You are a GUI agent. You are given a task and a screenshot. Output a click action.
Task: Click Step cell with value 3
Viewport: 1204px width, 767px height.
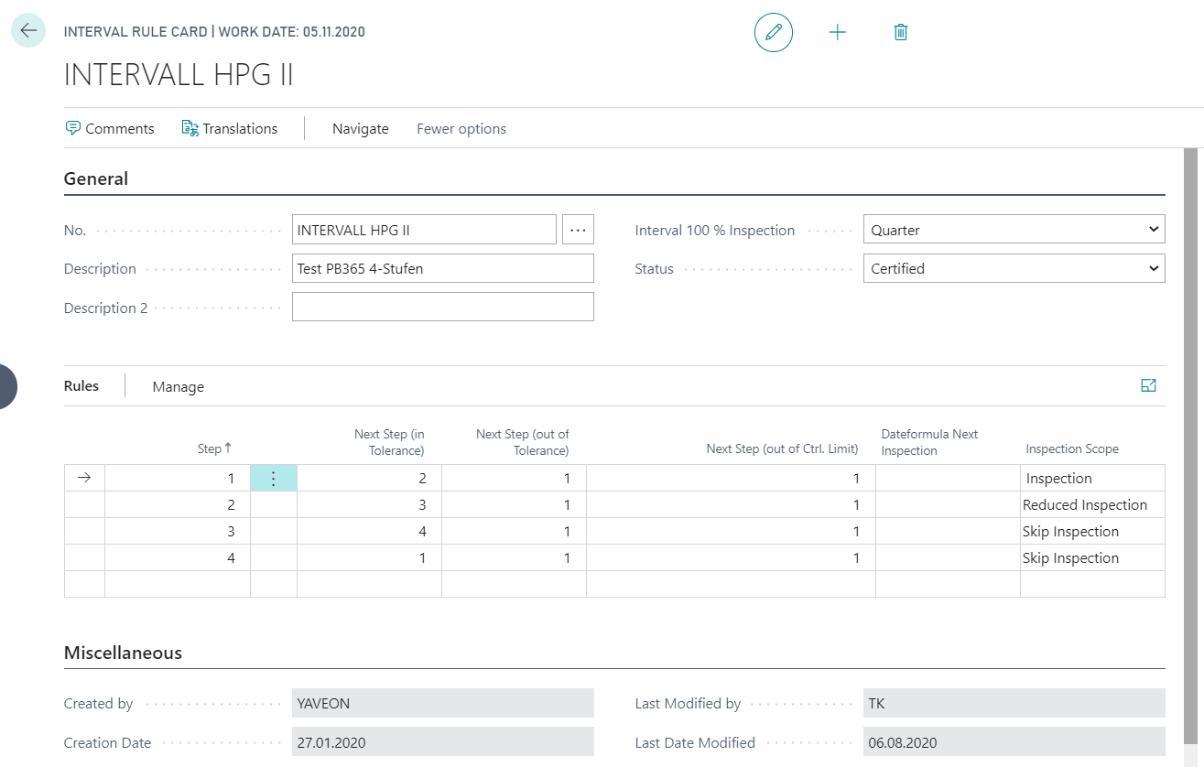[178, 531]
